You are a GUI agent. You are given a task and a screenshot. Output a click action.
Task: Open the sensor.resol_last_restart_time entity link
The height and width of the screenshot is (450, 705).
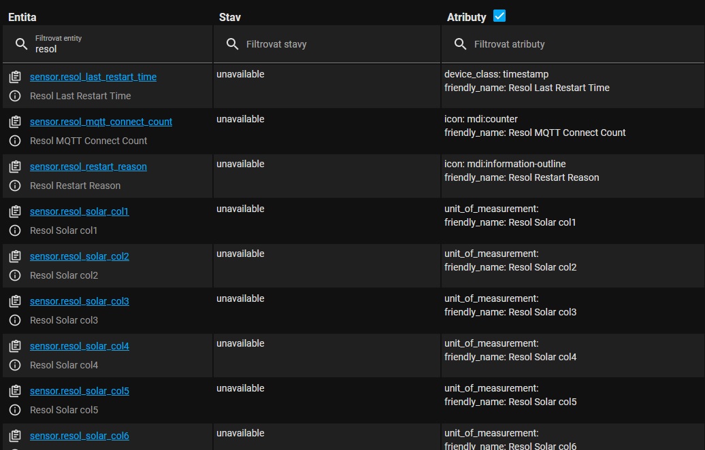tap(93, 77)
